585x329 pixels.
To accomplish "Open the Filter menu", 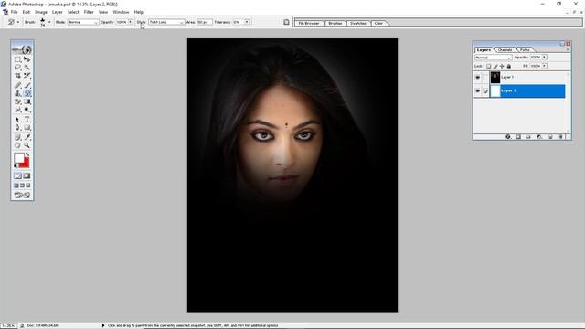I will pyautogui.click(x=89, y=12).
